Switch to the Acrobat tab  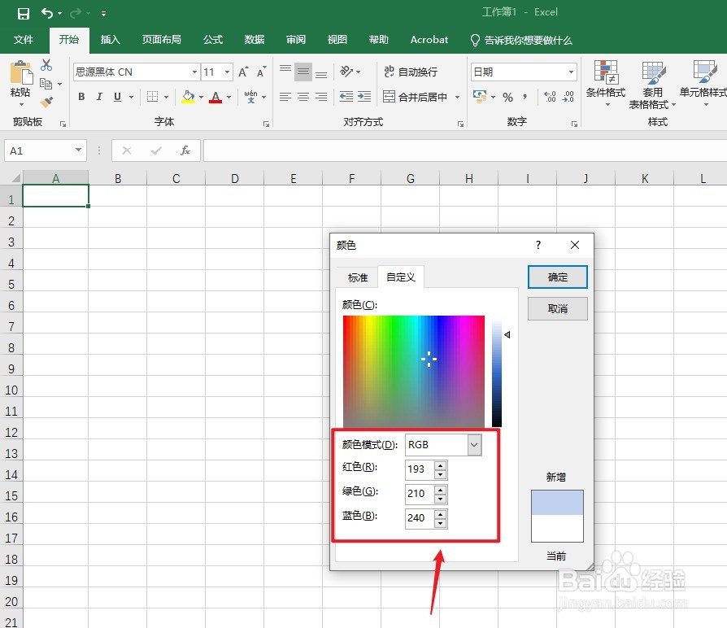pyautogui.click(x=429, y=40)
